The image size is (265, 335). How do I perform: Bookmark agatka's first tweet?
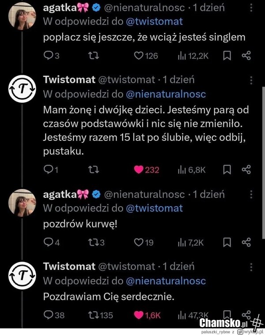coord(227,56)
